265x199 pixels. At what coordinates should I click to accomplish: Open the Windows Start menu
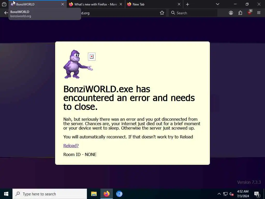pos(6,194)
